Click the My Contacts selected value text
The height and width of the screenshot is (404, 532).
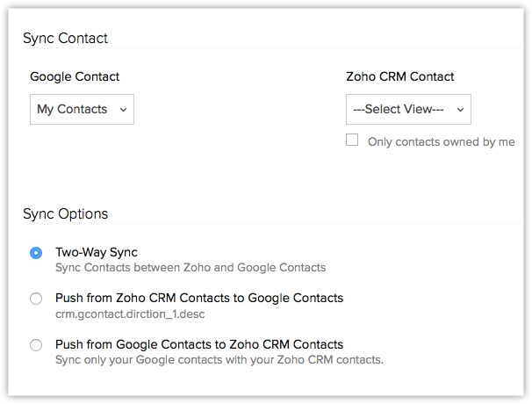pos(72,110)
